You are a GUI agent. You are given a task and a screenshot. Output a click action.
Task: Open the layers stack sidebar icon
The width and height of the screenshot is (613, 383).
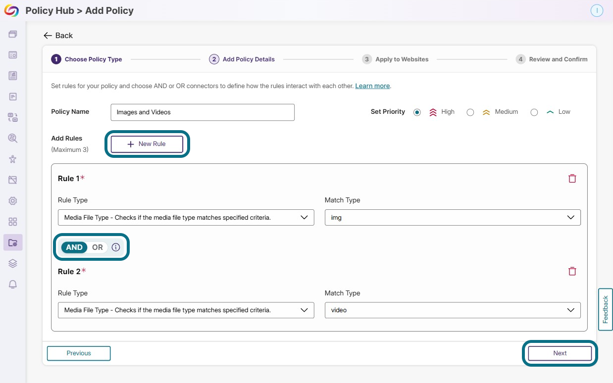[13, 263]
